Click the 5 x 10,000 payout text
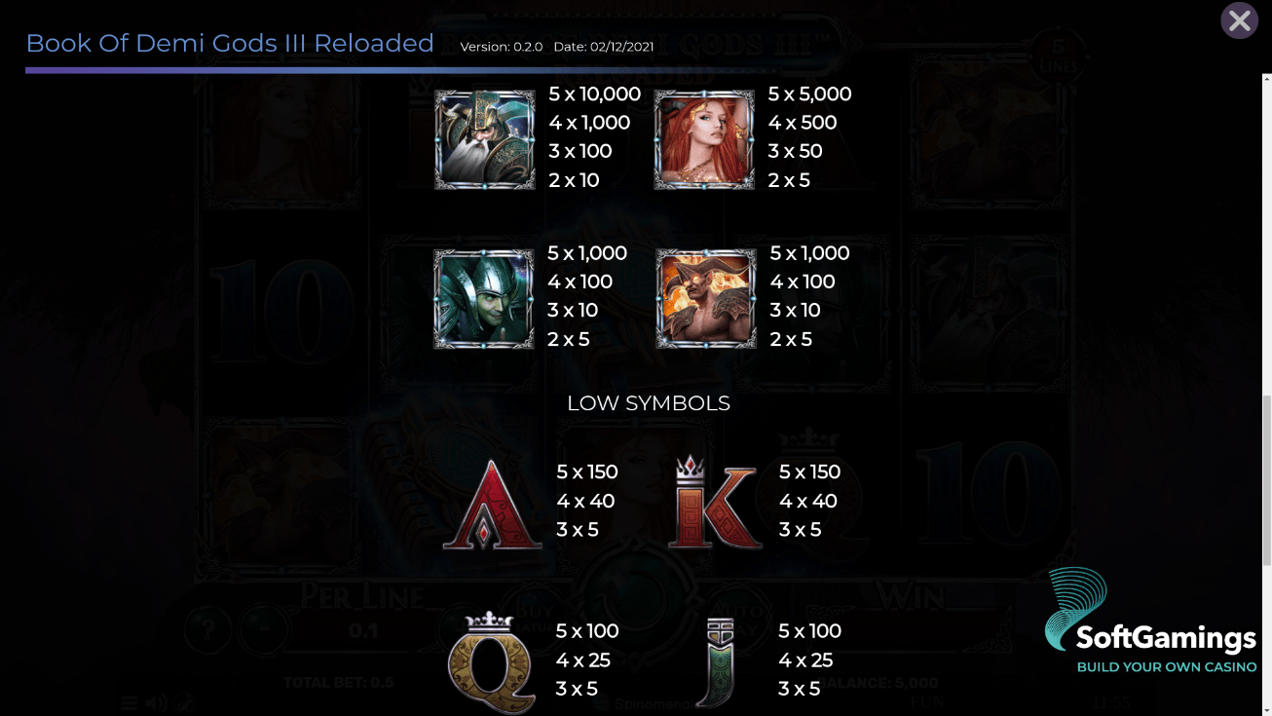This screenshot has height=716, width=1272. tap(594, 94)
